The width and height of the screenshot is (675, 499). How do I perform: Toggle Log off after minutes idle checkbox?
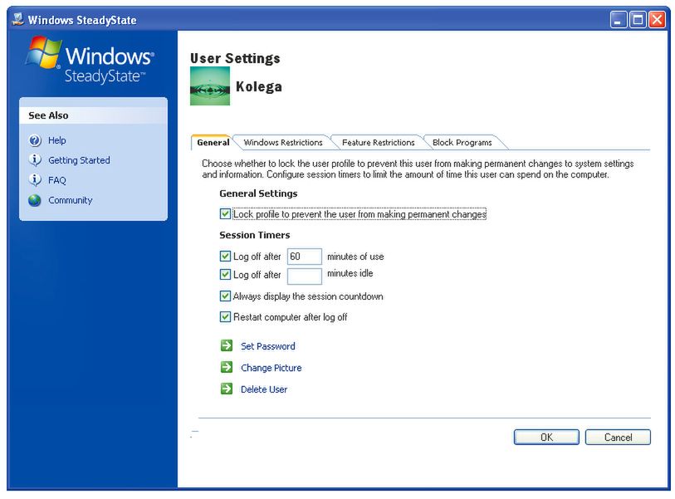pos(225,275)
